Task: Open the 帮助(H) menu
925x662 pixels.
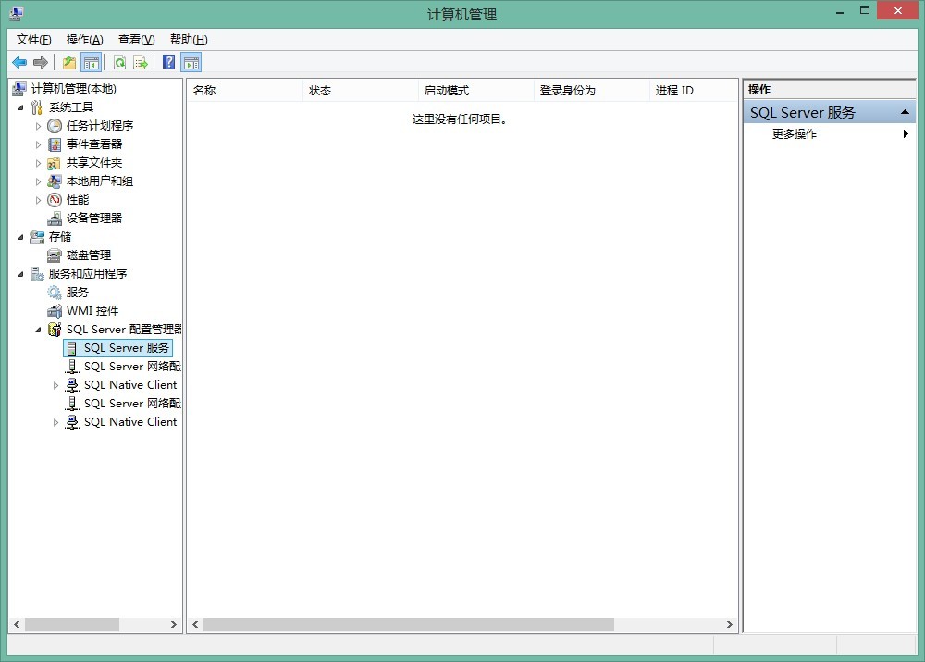Action: pyautogui.click(x=189, y=40)
